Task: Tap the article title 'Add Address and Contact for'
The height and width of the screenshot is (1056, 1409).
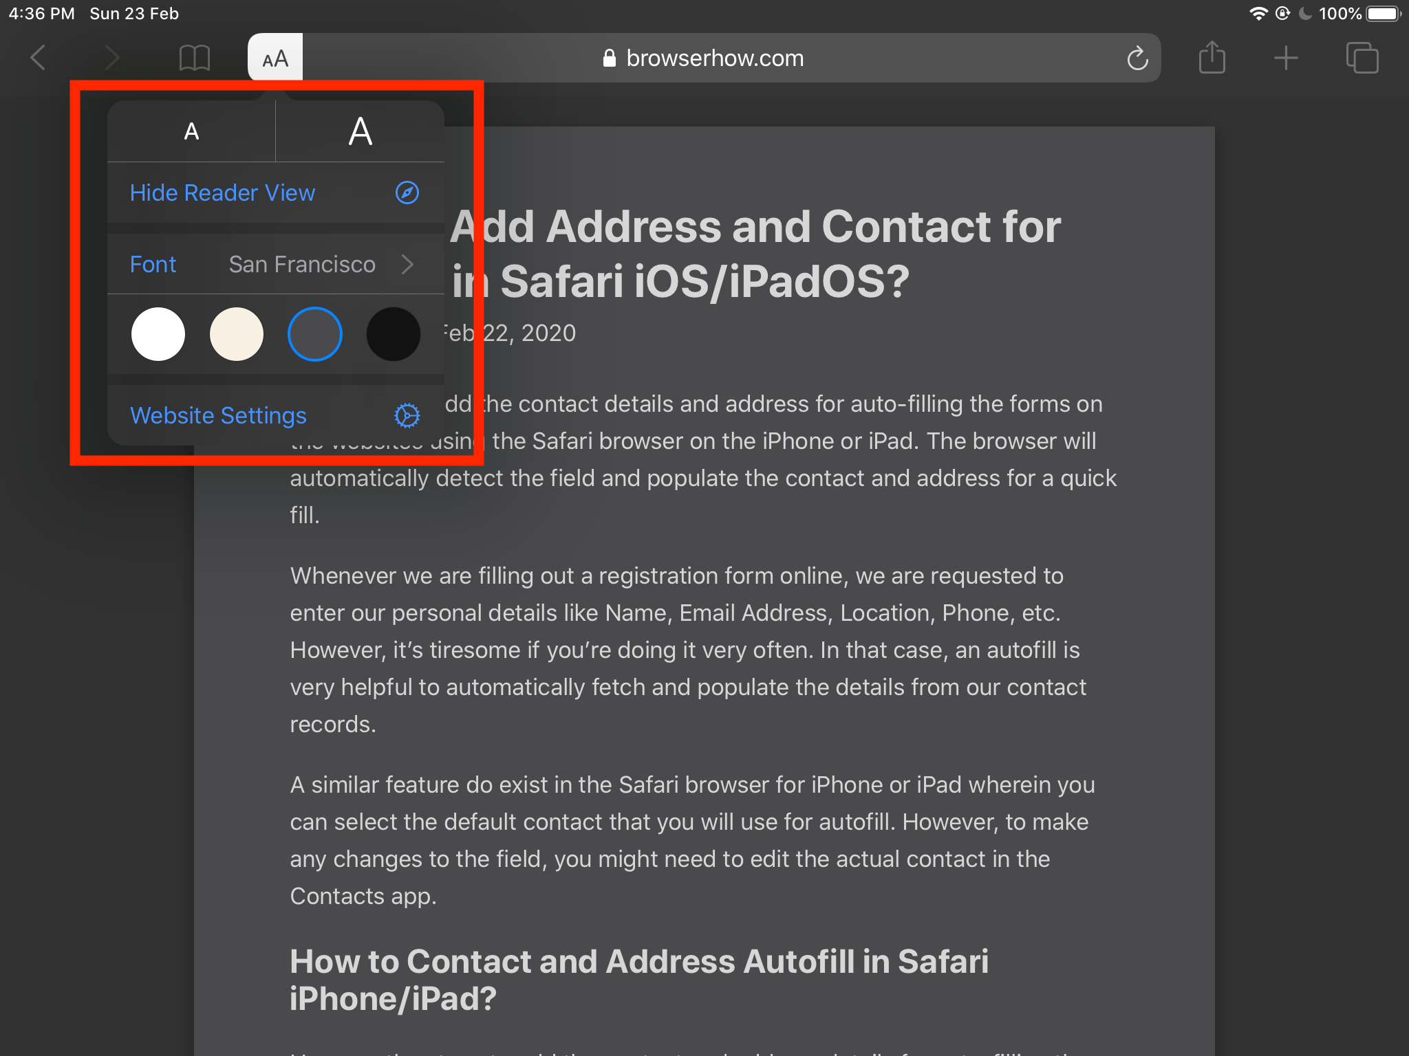Action: click(x=755, y=227)
